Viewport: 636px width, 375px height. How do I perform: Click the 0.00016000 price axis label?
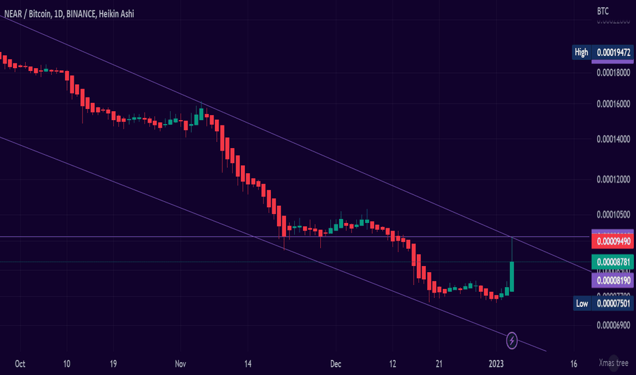click(x=613, y=104)
